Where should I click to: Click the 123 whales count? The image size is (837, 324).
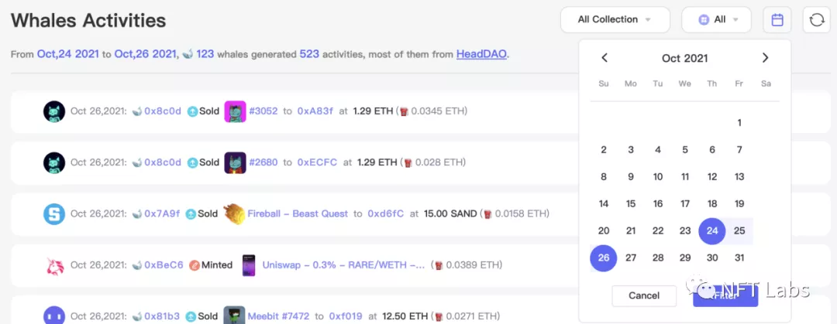[x=205, y=54]
